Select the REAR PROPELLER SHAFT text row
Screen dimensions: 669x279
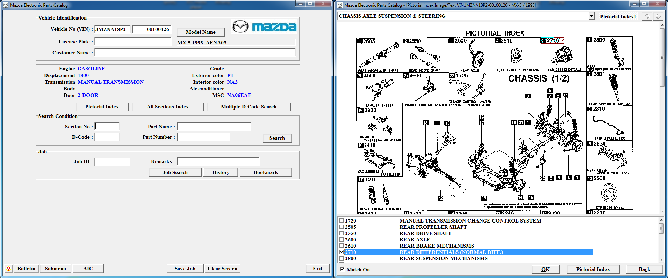[x=433, y=227]
